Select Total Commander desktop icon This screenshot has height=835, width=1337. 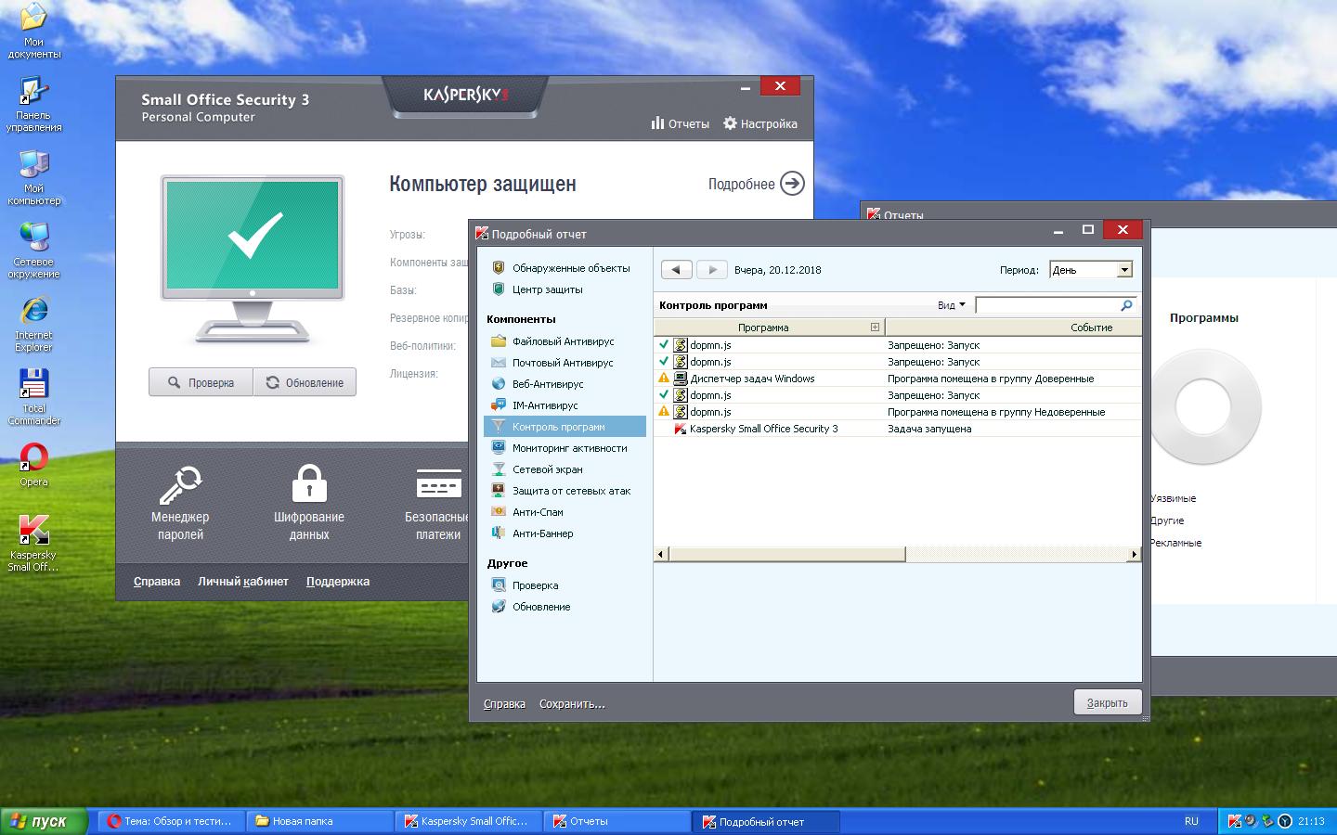[34, 385]
